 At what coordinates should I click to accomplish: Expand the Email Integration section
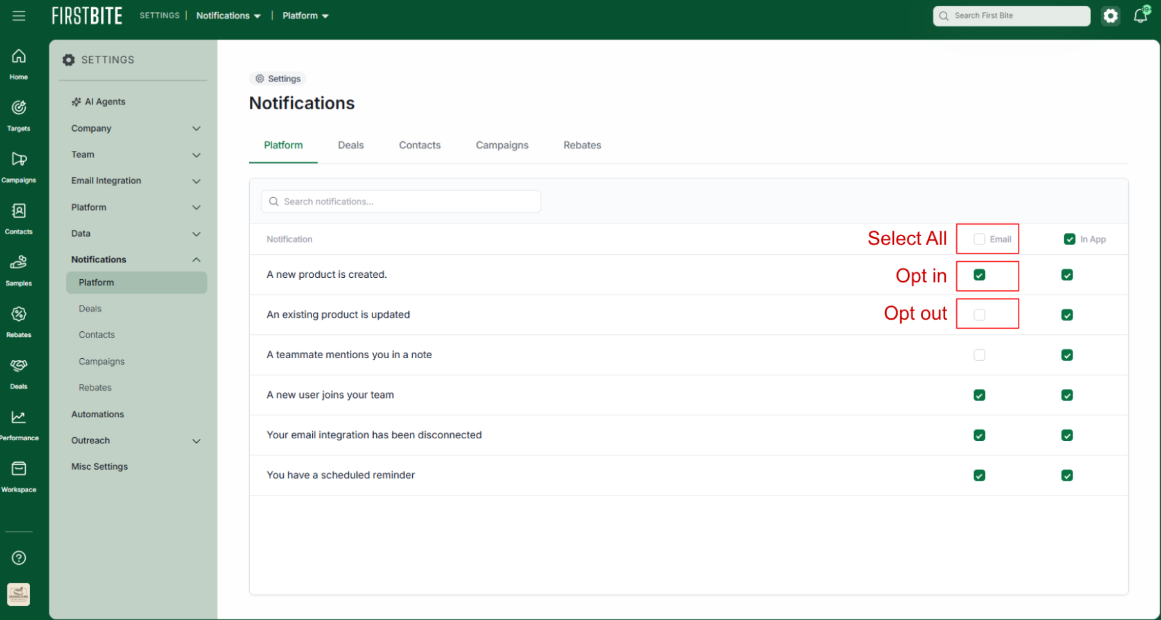(x=136, y=181)
